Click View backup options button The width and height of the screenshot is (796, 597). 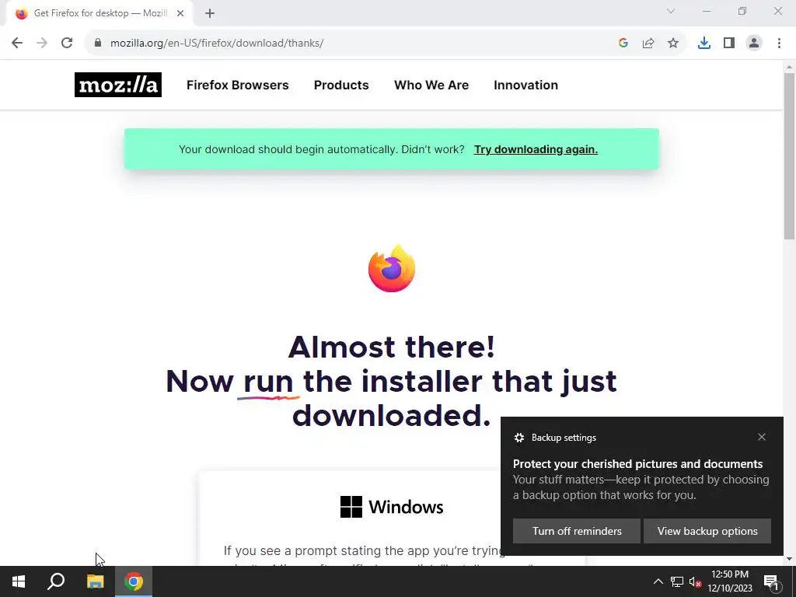(707, 531)
